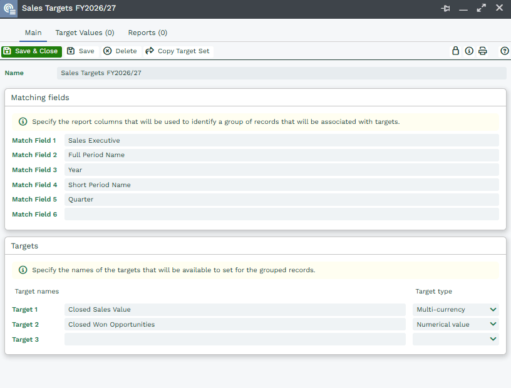Open record information via the info icon

tap(469, 51)
